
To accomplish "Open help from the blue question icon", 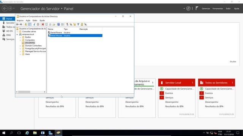I will tap(58, 24).
